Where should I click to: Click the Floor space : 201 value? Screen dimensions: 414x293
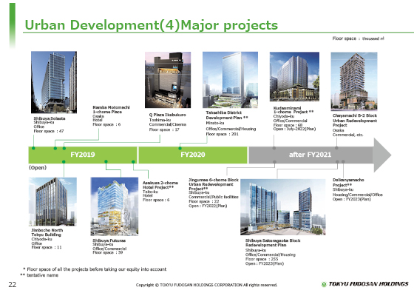[x=222, y=134]
